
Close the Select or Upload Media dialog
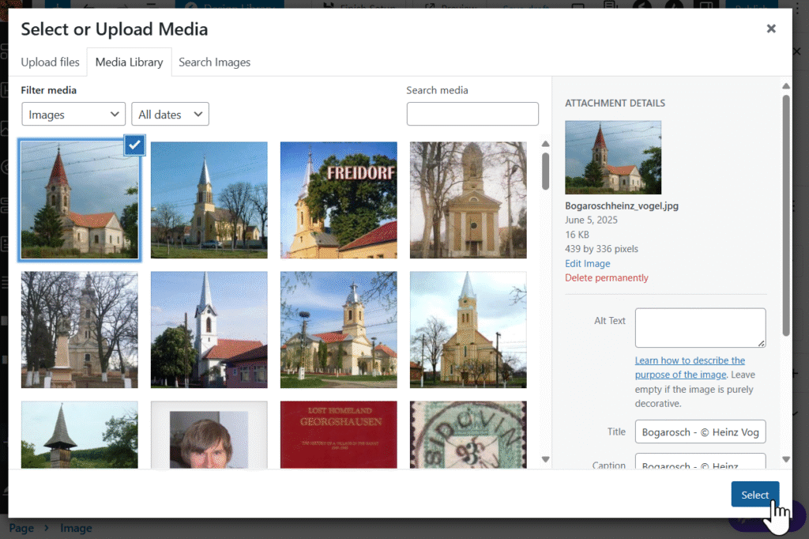click(x=771, y=29)
